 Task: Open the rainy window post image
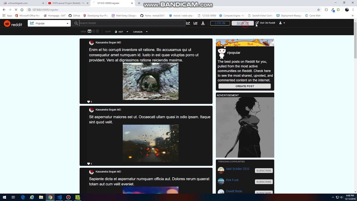tap(151, 143)
